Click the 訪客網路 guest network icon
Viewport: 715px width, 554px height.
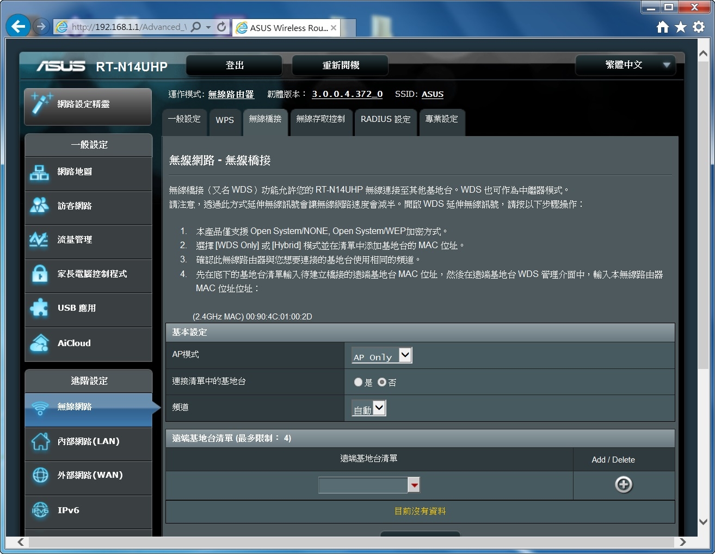coord(39,206)
